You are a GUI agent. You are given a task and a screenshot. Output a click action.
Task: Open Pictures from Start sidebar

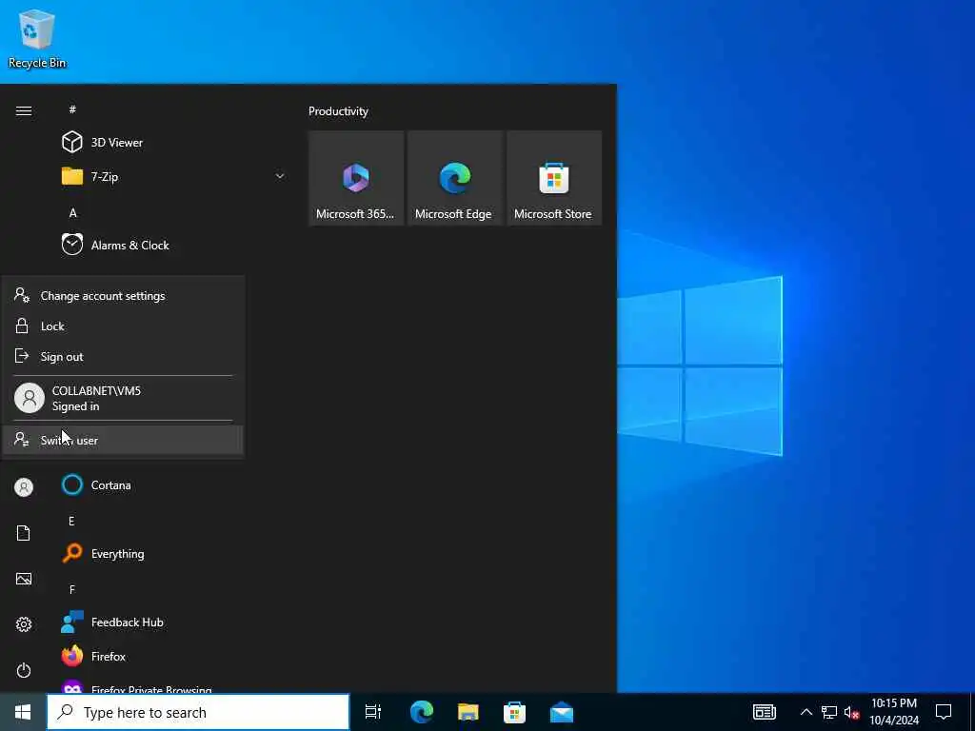tap(24, 579)
